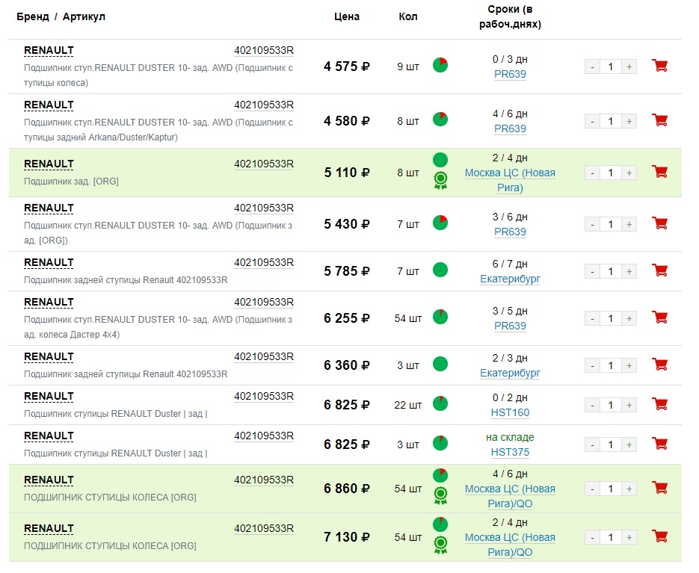Add the 4 575 ₽ bearing to cart
Screen dimensions: 699x573
click(x=660, y=66)
